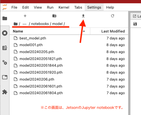Go to the notebooks breadcrumb folder
The width and height of the screenshot is (141, 115).
point(40,24)
